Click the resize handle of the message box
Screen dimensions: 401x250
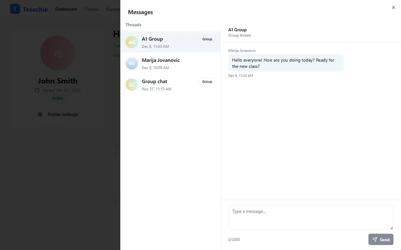[x=391, y=228]
